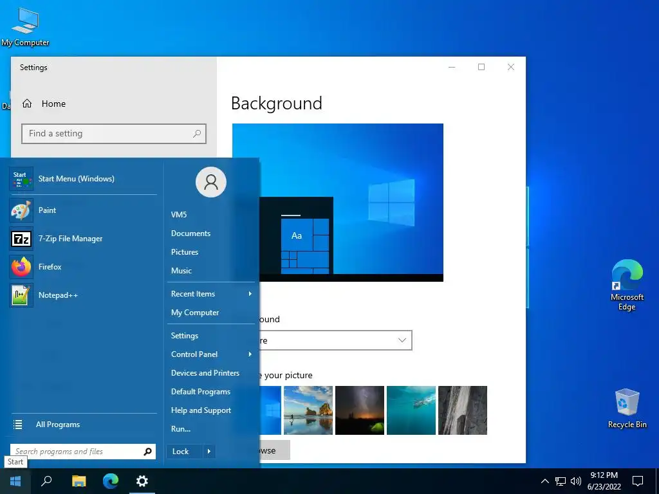Open the notification center icon
Viewport: 659px width, 494px height.
[638, 481]
